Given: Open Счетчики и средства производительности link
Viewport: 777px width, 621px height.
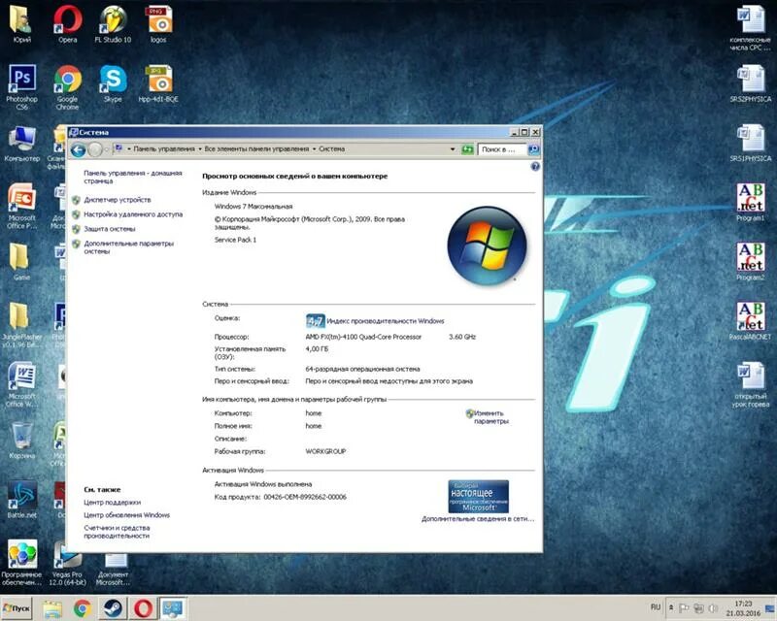Looking at the screenshot, I should click(117, 532).
